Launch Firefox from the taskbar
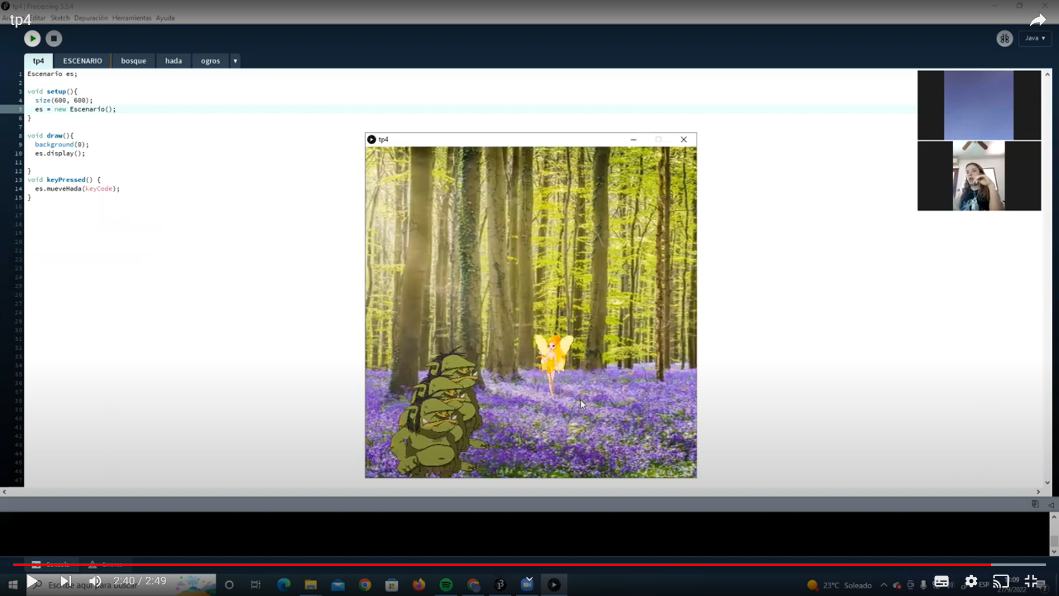This screenshot has width=1059, height=596. (x=419, y=585)
